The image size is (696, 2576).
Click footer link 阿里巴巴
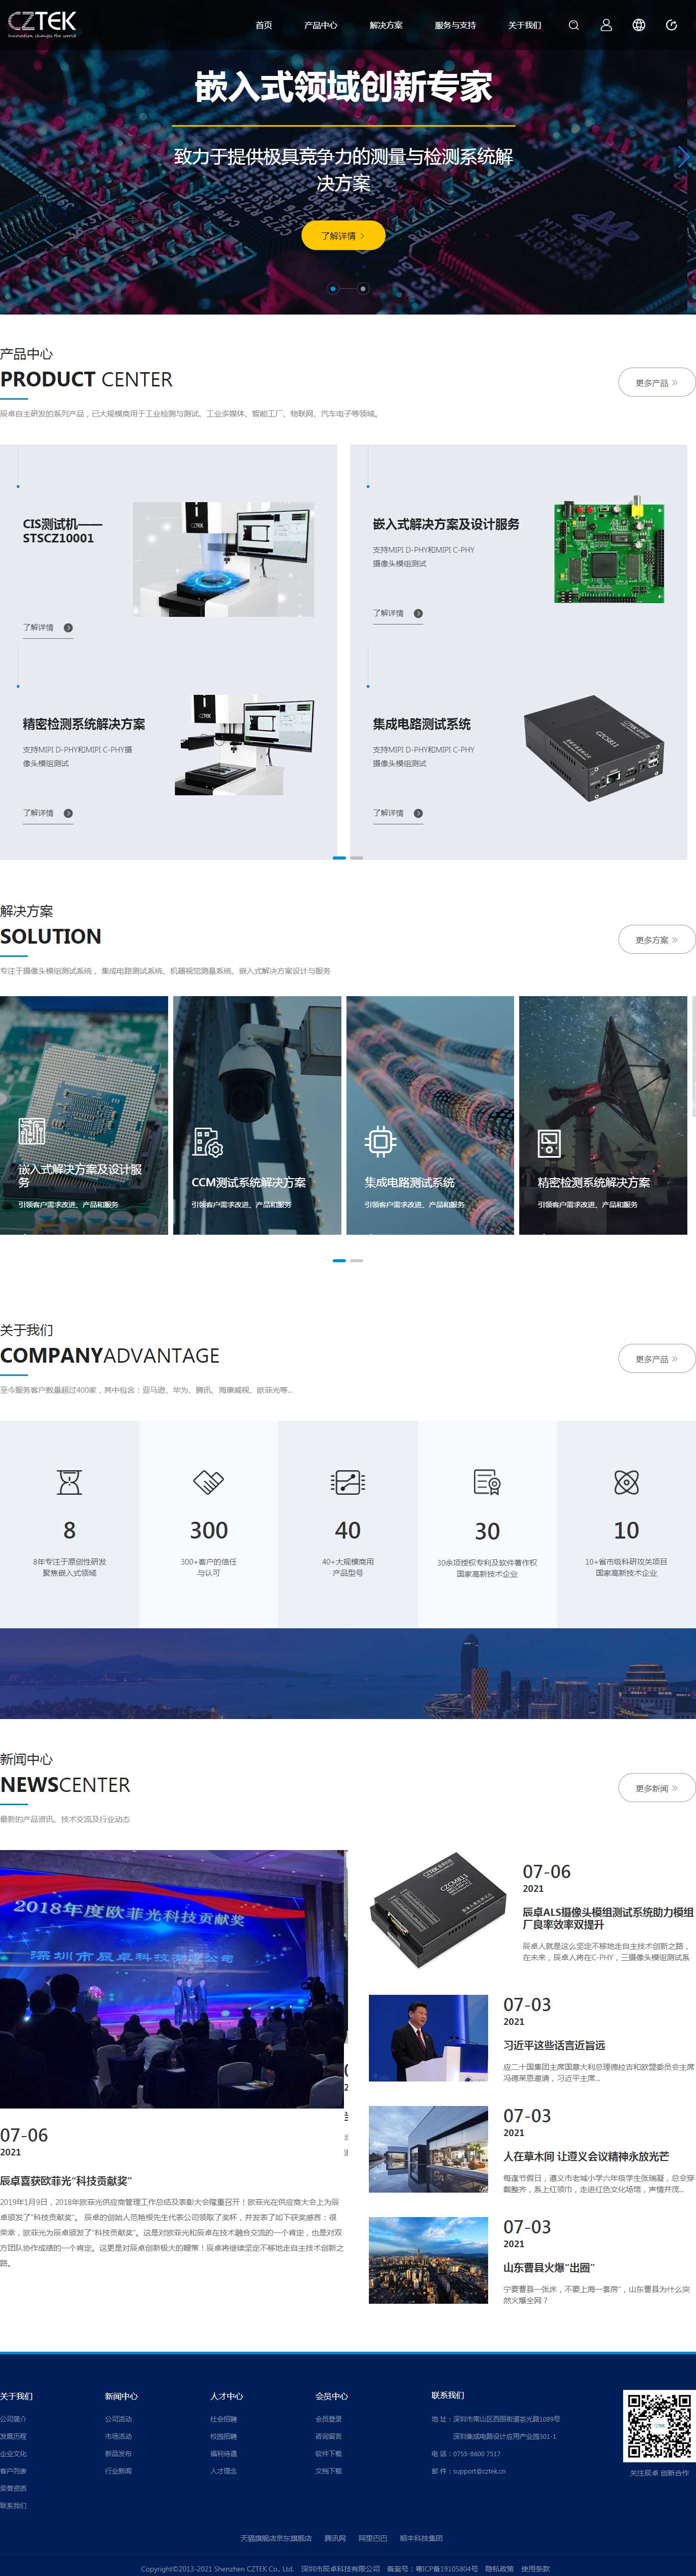[373, 2538]
